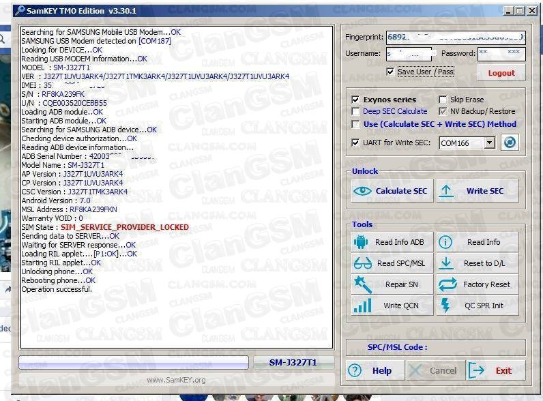Screen dimensions: 543x401
Task: Click the info circle icon for Read Info
Action: coord(445,242)
